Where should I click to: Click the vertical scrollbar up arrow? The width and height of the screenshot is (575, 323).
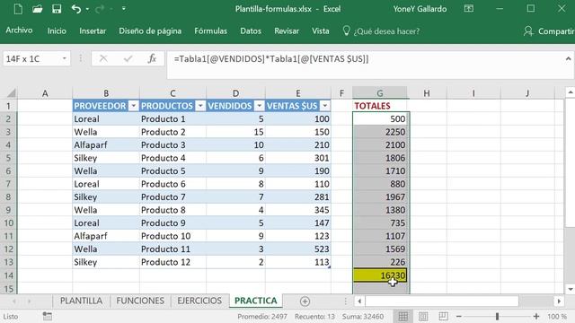point(571,92)
